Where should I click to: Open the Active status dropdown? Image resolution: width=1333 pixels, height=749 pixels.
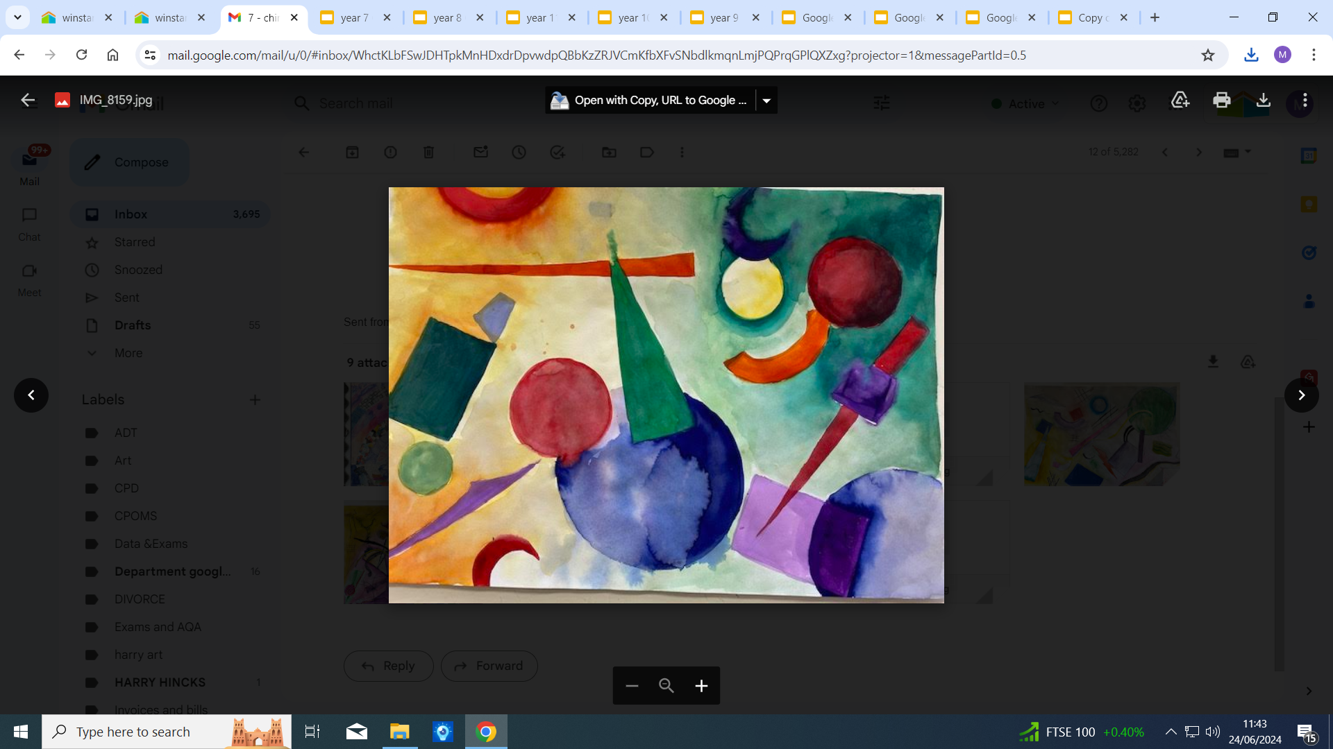point(1025,103)
